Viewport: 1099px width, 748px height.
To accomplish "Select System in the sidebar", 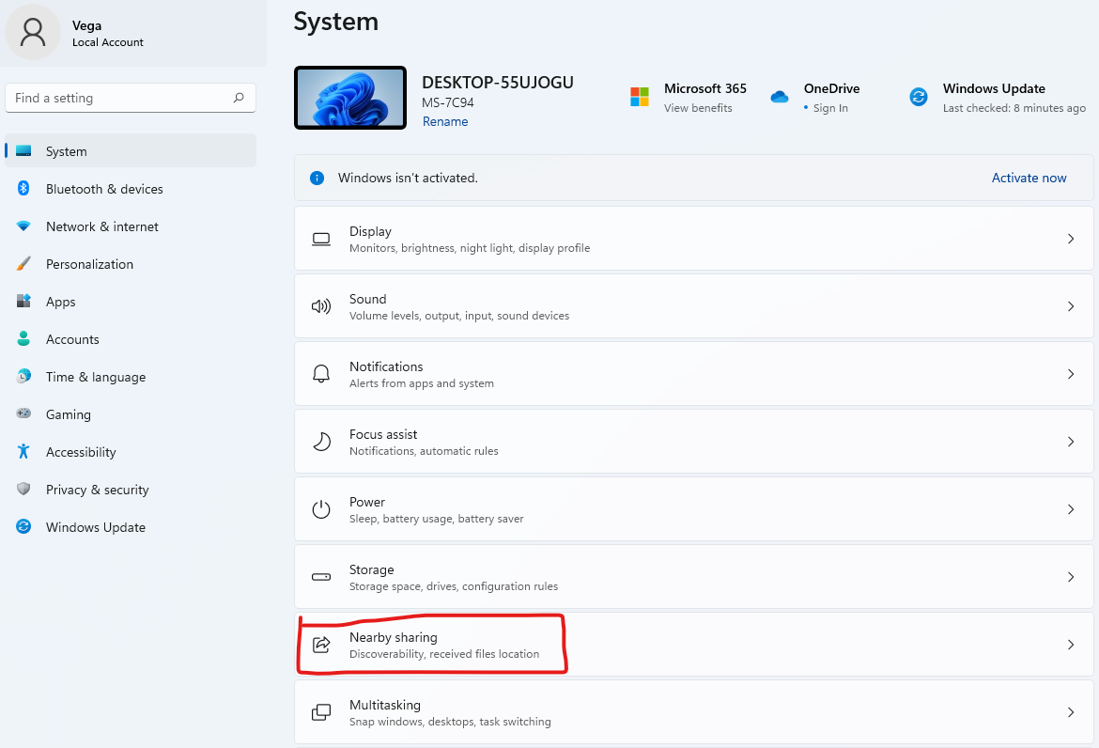I will pos(131,150).
